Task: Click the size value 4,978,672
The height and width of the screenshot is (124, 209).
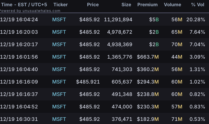Action: tap(120, 32)
